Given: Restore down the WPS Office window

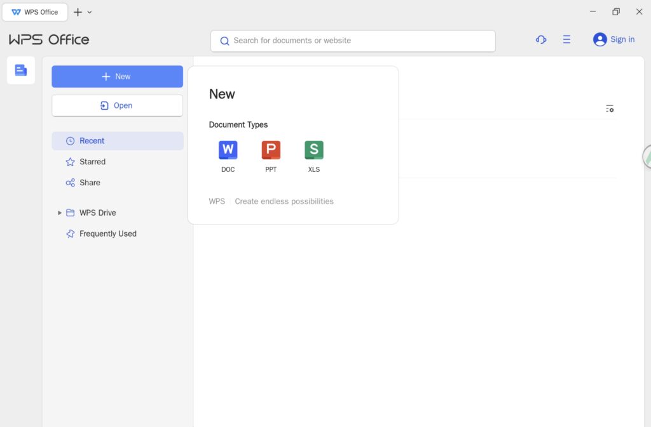Looking at the screenshot, I should coord(616,11).
